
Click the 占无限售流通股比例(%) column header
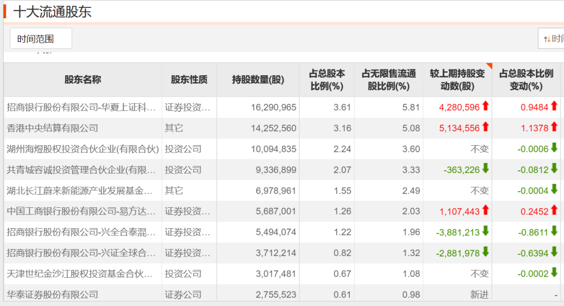(x=389, y=80)
